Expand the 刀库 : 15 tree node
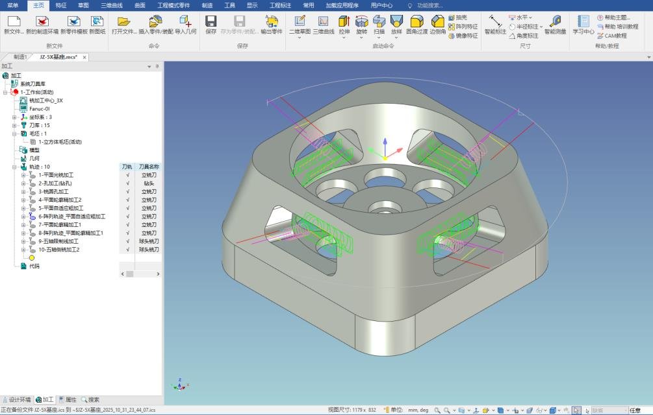The height and width of the screenshot is (415, 653). [15, 125]
